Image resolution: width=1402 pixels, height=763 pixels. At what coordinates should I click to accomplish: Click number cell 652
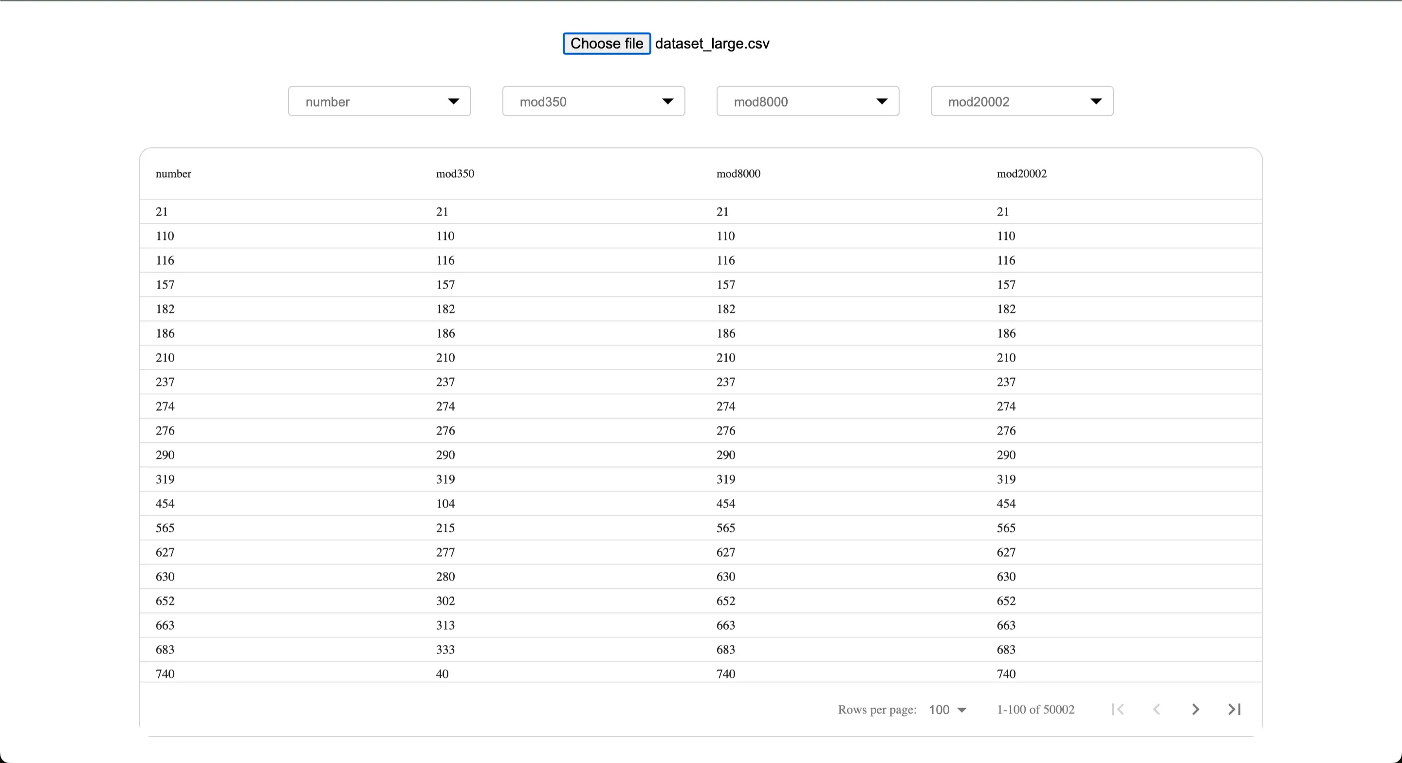(x=165, y=601)
